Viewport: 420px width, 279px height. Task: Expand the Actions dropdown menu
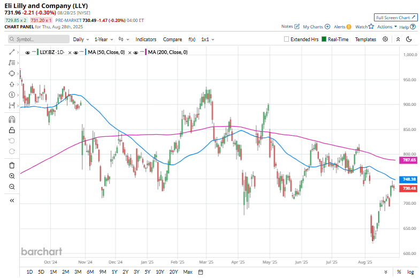[387, 27]
